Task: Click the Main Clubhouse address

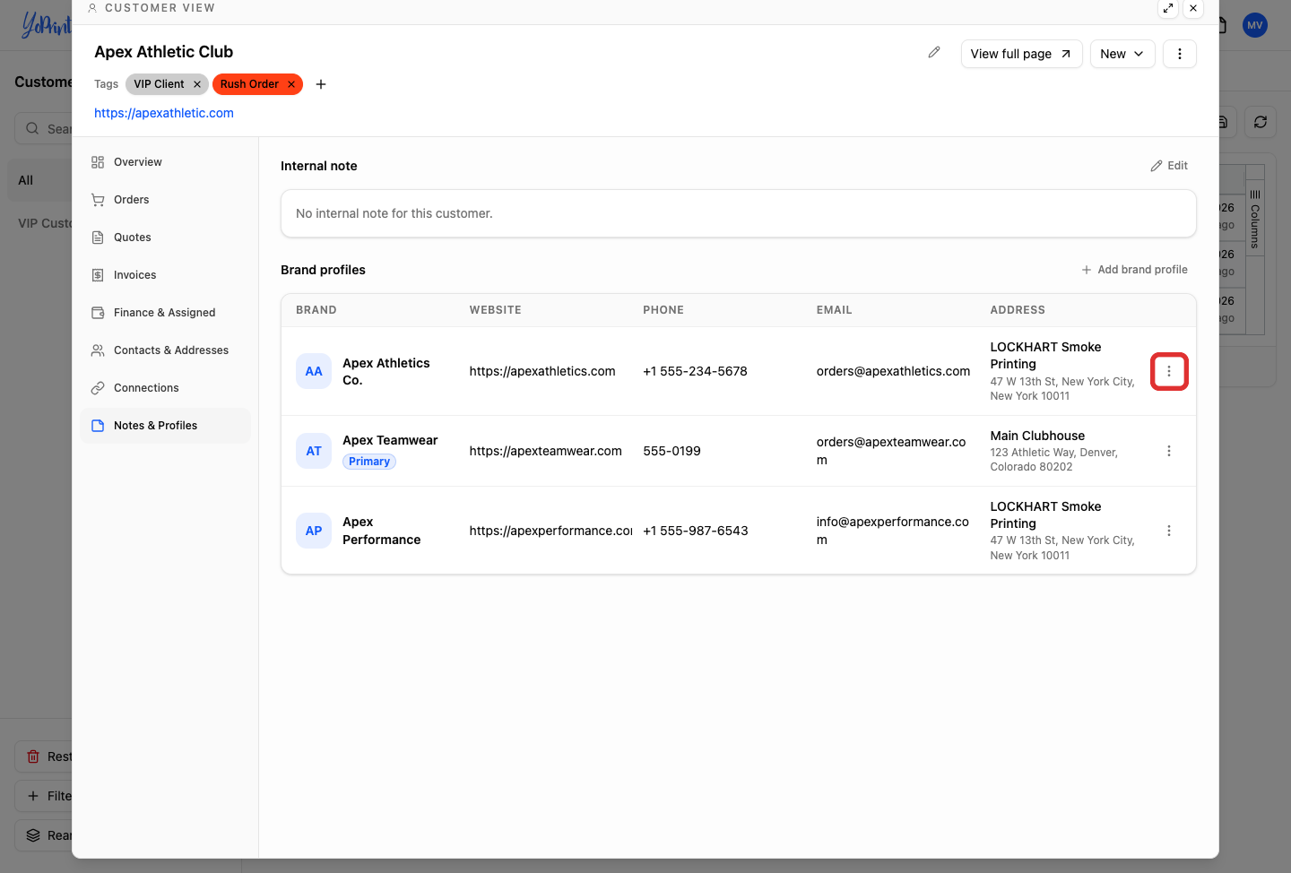Action: (x=1054, y=451)
